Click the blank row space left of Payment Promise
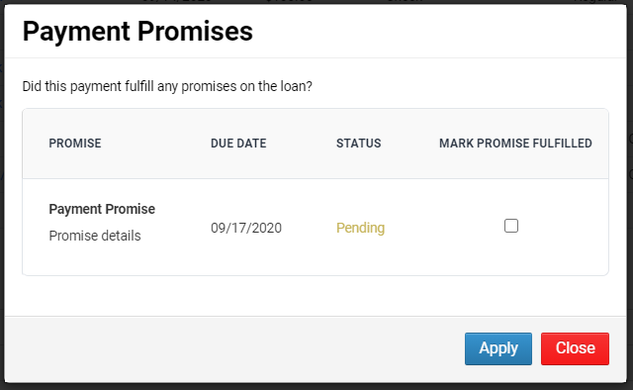Image resolution: width=633 pixels, height=390 pixels. pos(36,228)
